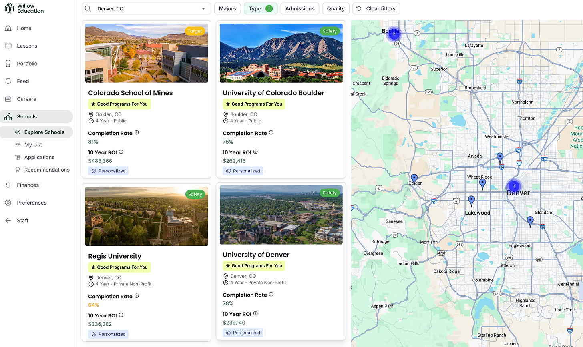Viewport: 583px width, 347px height.
Task: Click the Boulder cluster marker on map
Action: coord(394,34)
